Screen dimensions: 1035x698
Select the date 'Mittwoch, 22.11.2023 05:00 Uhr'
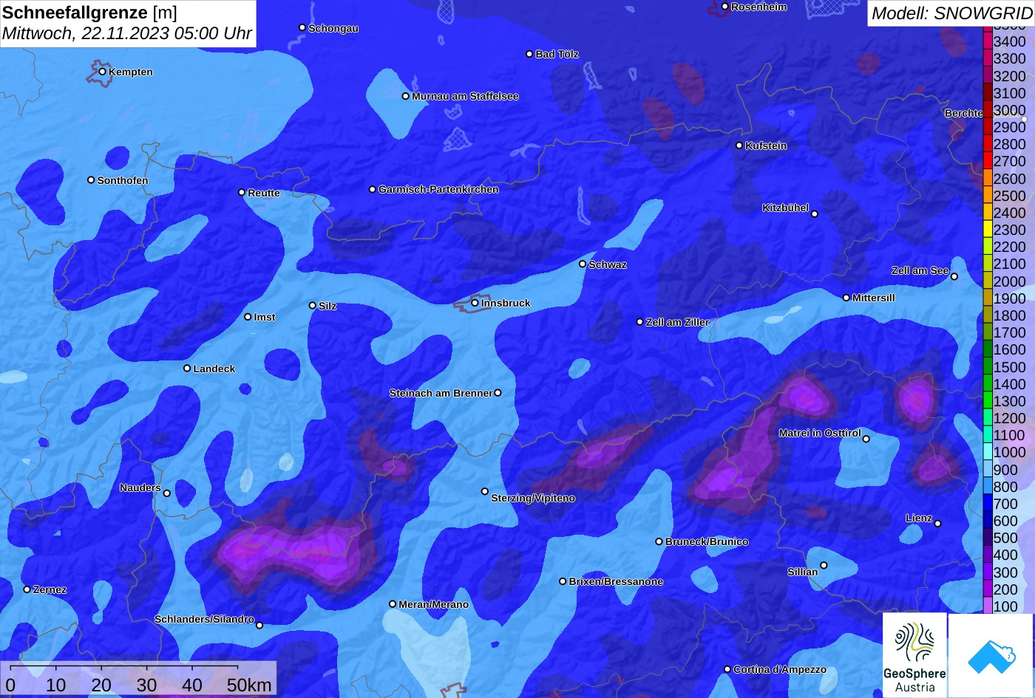pos(127,34)
